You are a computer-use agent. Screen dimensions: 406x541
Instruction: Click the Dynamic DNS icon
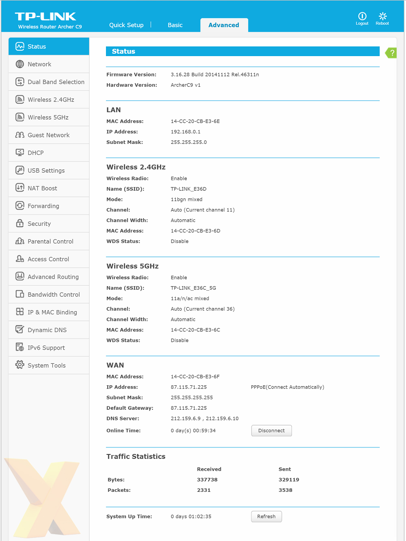click(x=20, y=330)
